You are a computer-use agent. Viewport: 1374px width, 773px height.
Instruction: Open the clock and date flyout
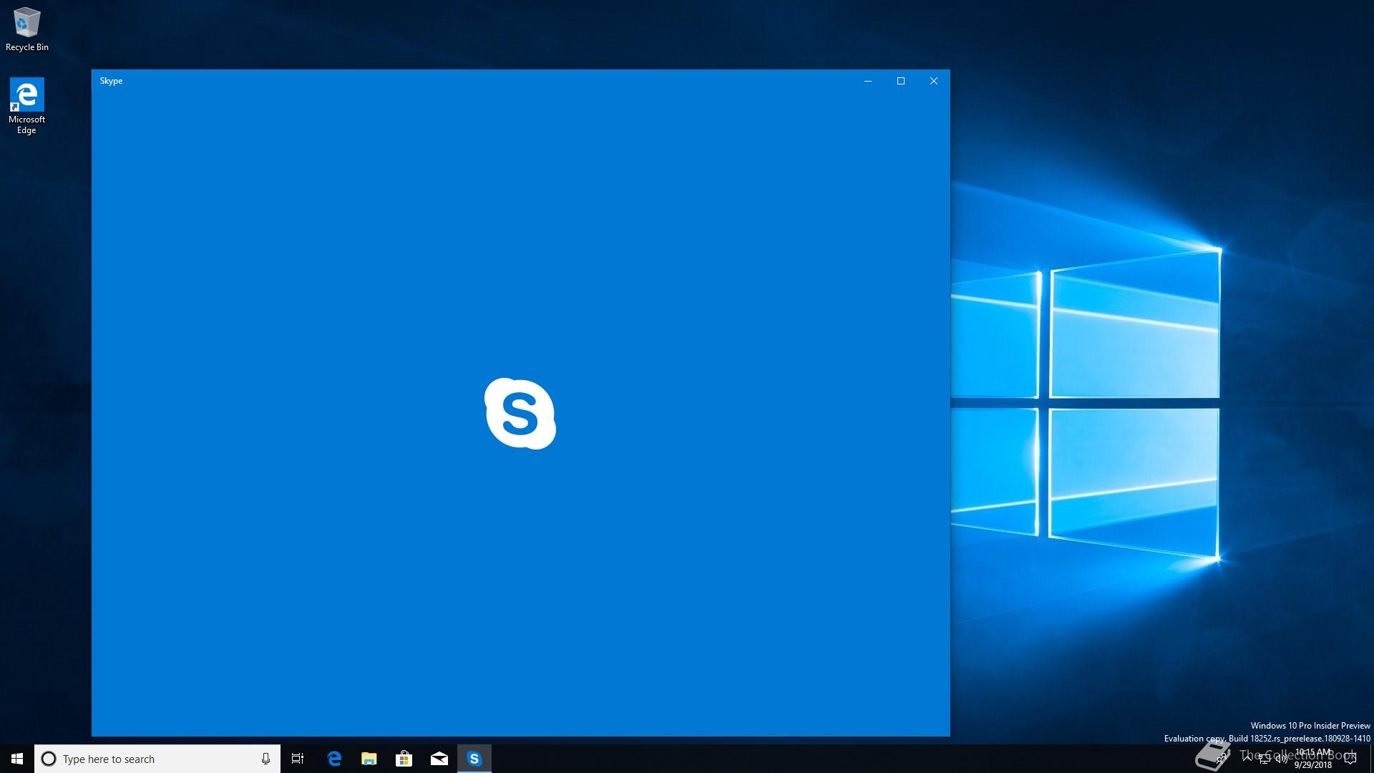point(1313,759)
